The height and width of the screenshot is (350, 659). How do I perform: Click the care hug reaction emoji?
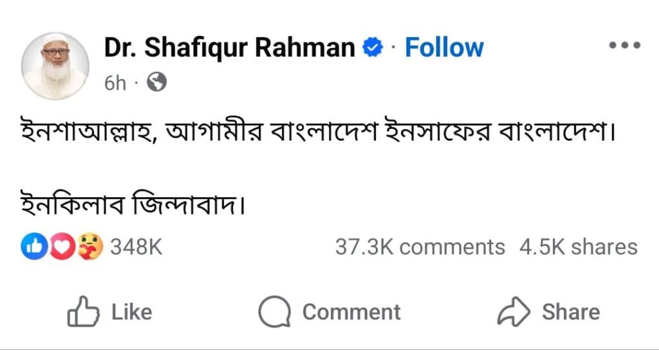[89, 247]
